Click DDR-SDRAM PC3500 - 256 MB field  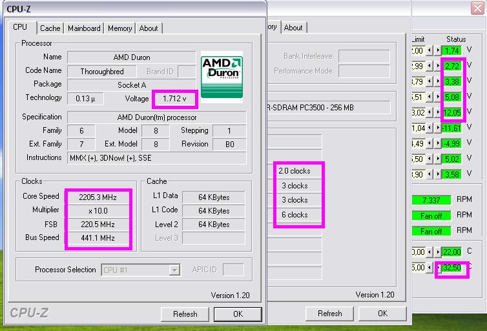[329, 108]
